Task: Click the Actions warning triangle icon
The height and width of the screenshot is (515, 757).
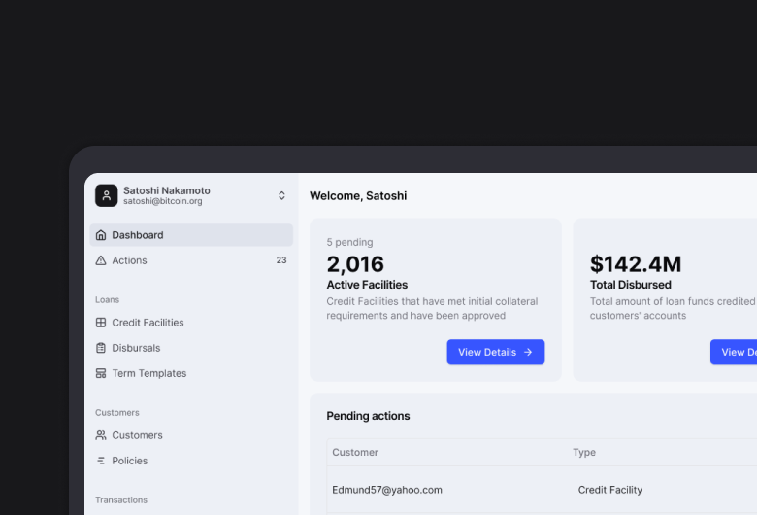Action: 101,260
